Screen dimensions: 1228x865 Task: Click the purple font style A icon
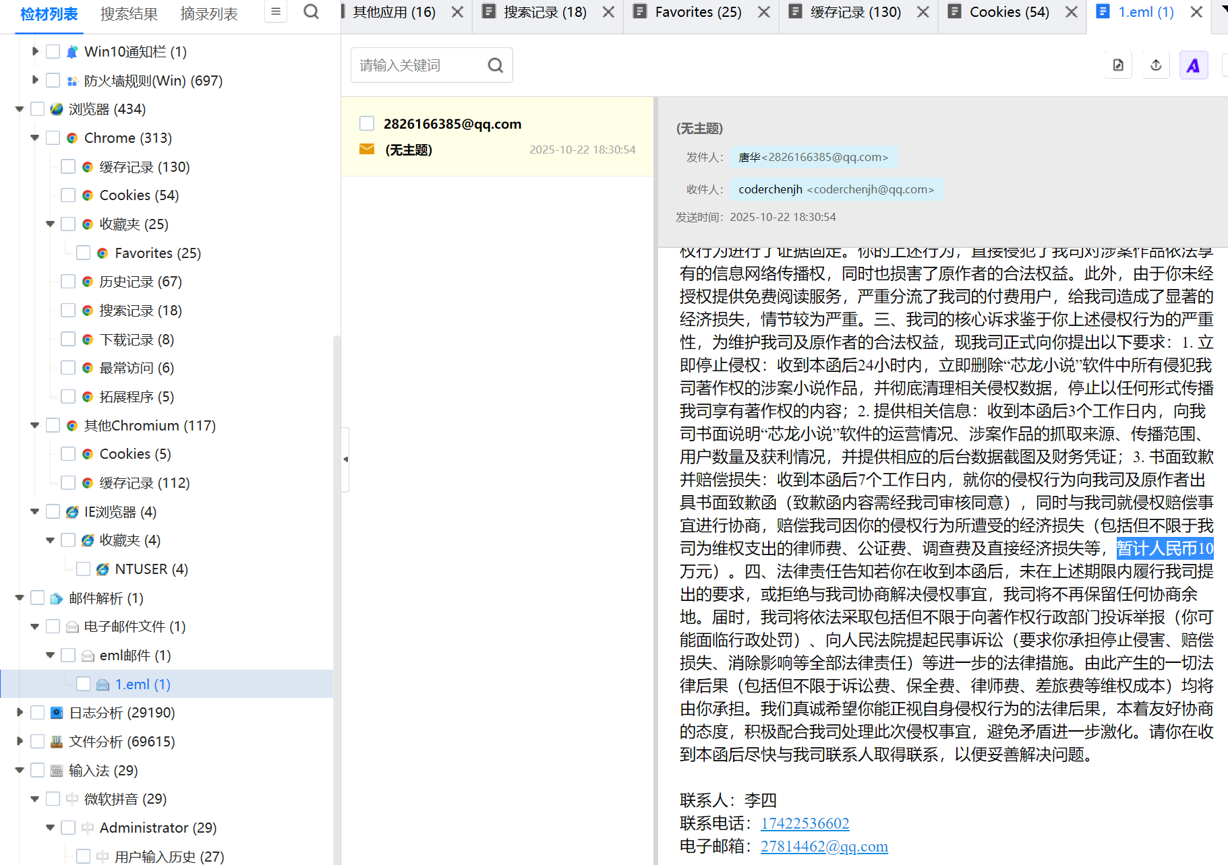pos(1193,65)
